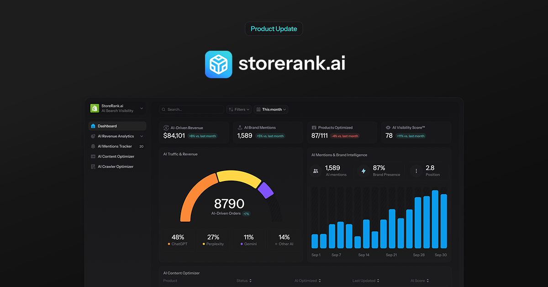Screen dimensions: 548x287
Task: Click the lightning bolt Brand Presence icon
Action: coord(364,171)
